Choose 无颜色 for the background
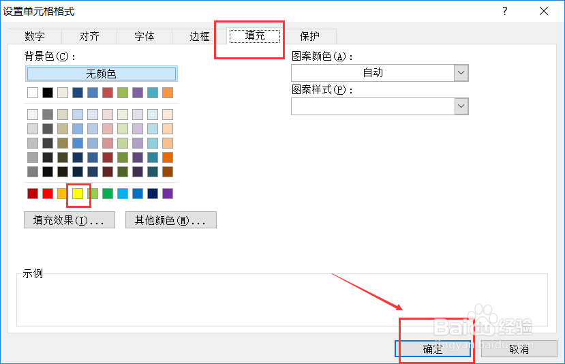The height and width of the screenshot is (364, 565). pos(102,74)
